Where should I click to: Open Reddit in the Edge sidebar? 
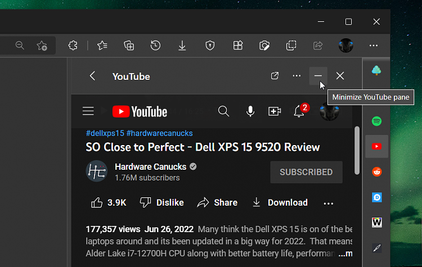[x=377, y=171]
